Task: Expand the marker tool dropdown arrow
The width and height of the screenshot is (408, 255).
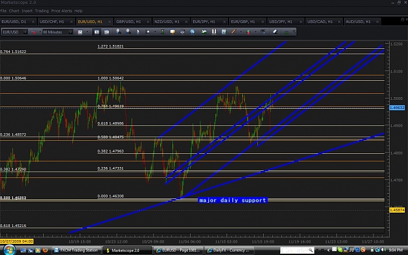Action: (x=256, y=32)
